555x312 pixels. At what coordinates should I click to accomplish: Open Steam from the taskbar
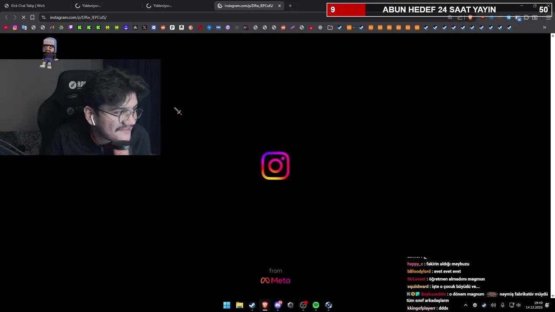tap(252, 305)
